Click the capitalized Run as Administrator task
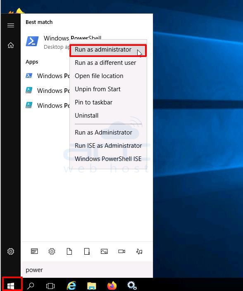 108,132
